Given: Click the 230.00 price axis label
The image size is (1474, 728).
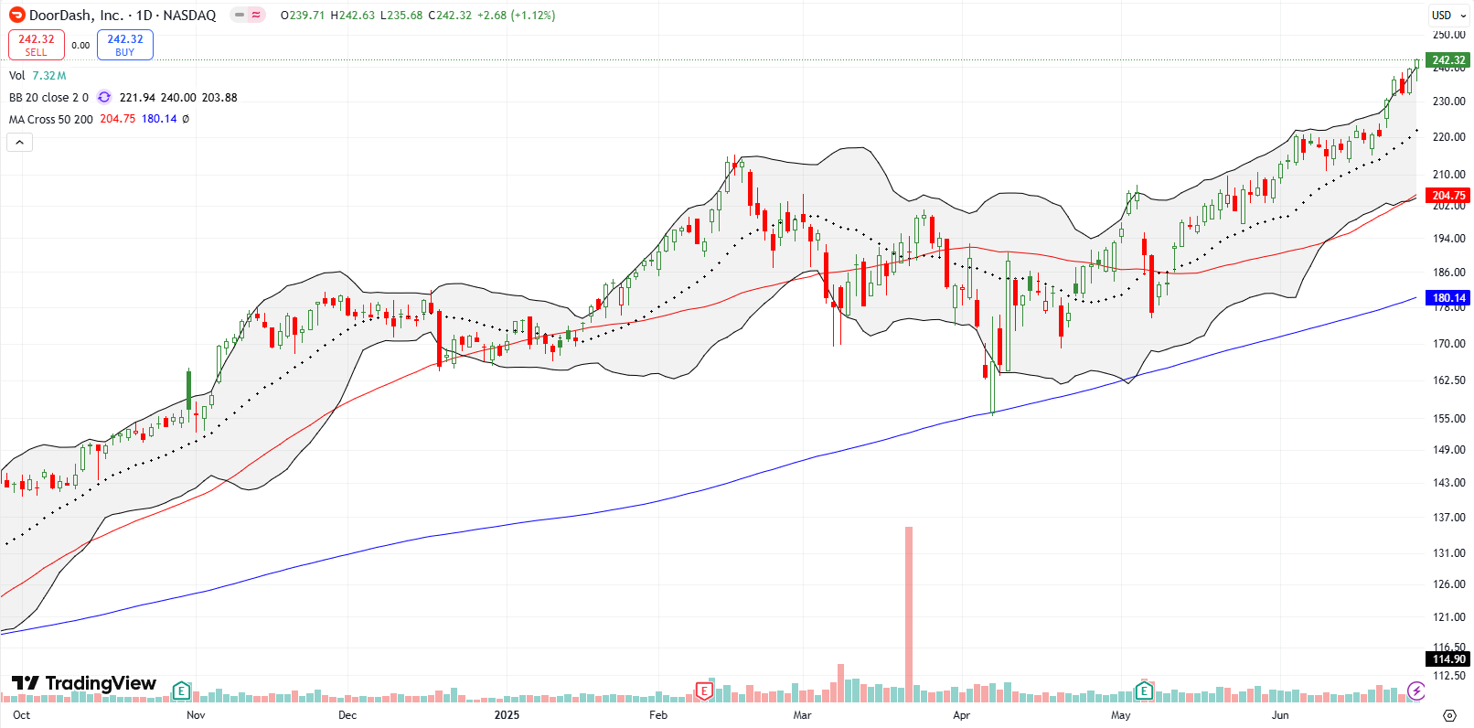Looking at the screenshot, I should (1448, 102).
